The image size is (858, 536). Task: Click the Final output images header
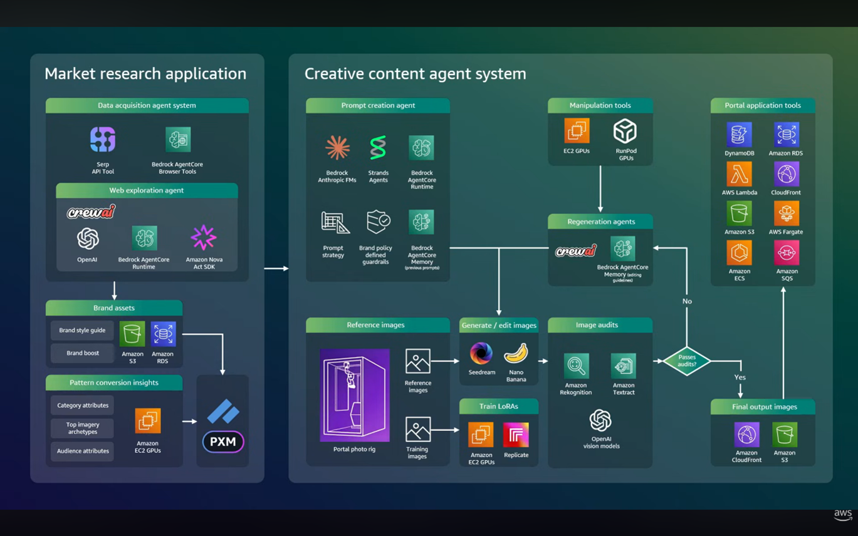coord(763,406)
